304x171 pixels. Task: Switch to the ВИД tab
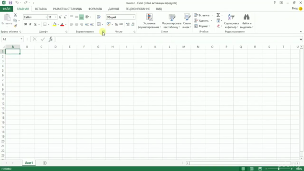(159, 9)
